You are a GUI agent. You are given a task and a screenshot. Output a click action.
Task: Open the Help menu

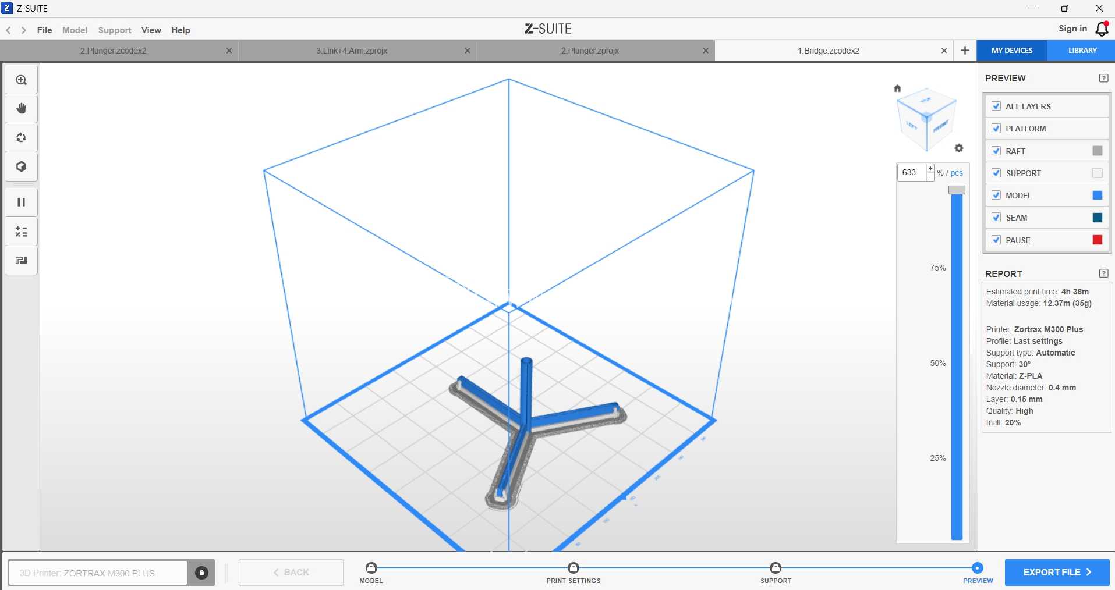point(180,30)
